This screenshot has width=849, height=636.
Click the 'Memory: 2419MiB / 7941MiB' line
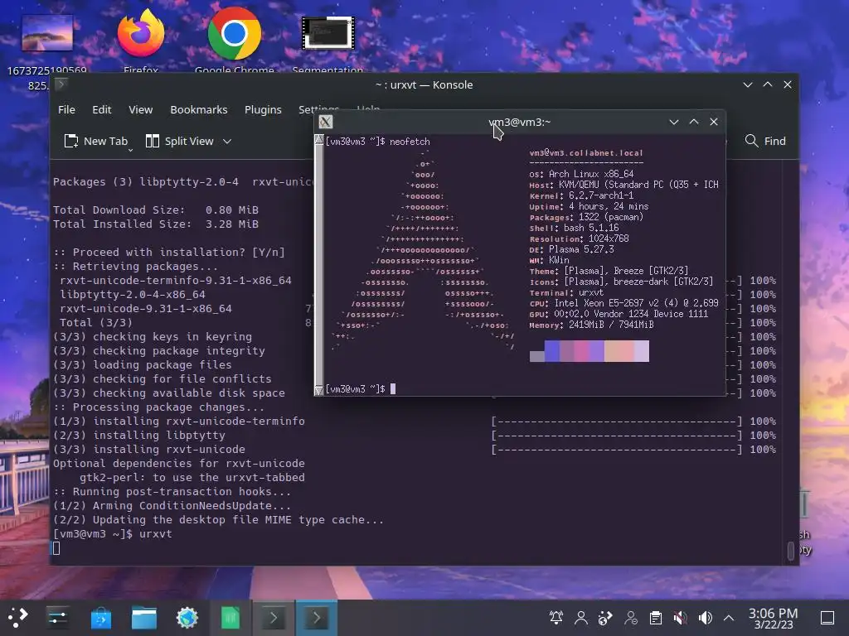click(591, 325)
